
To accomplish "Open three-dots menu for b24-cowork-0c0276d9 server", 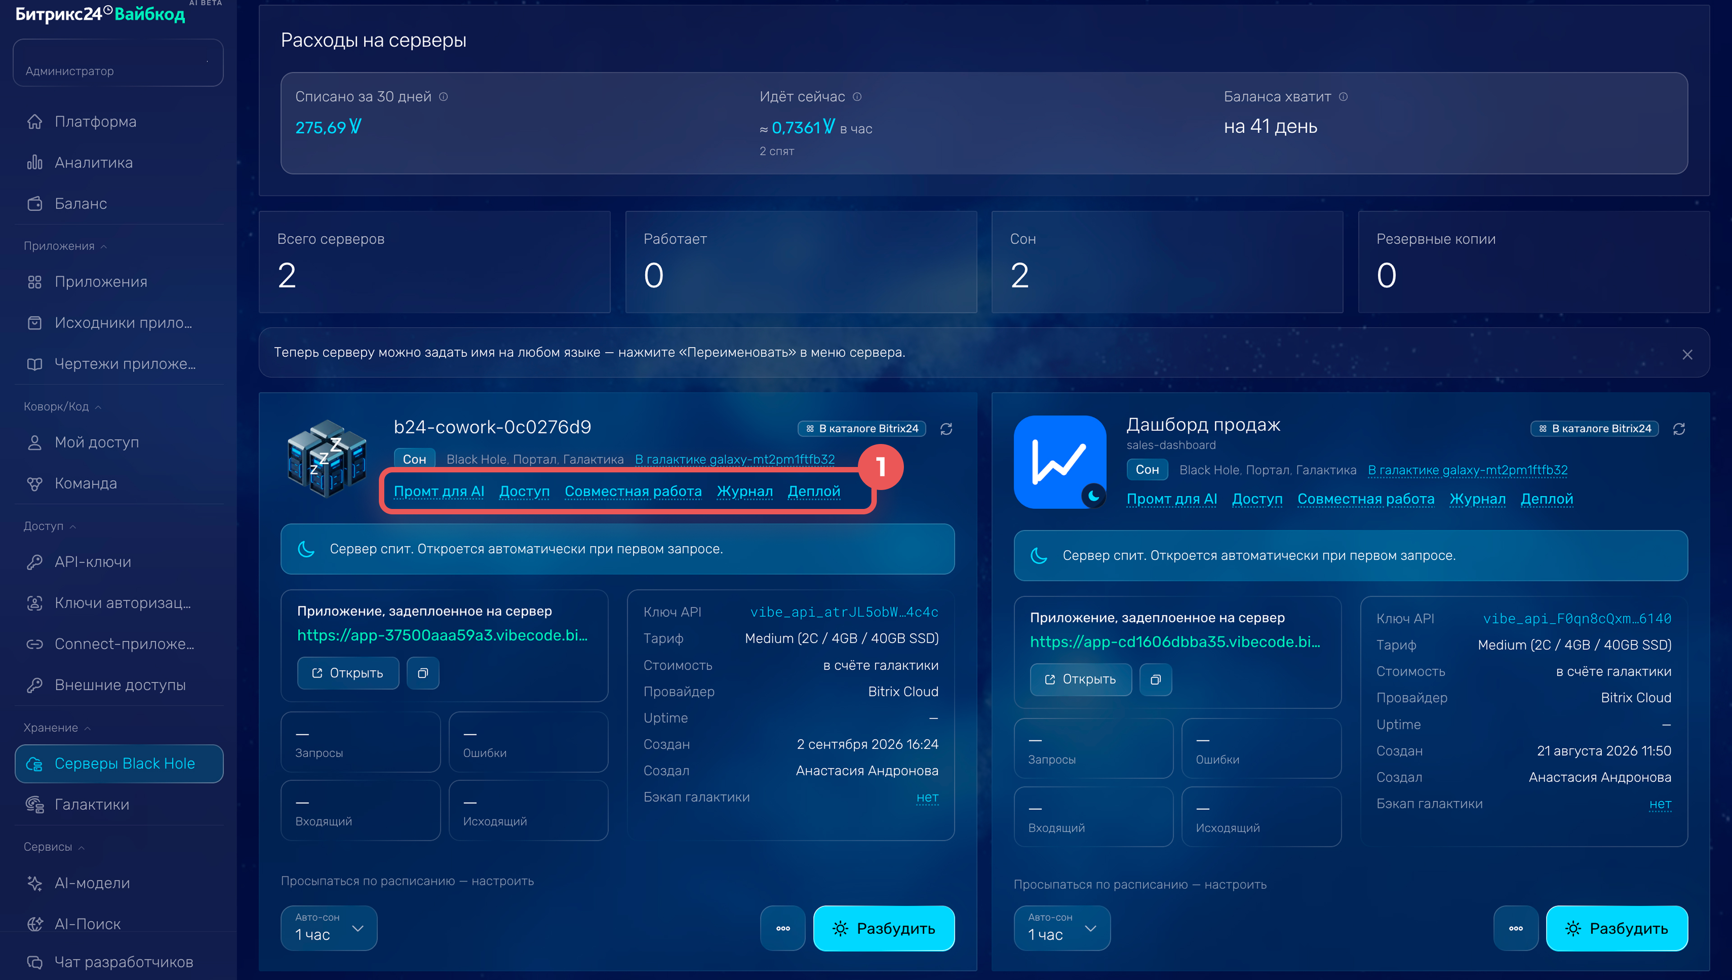I will click(783, 928).
